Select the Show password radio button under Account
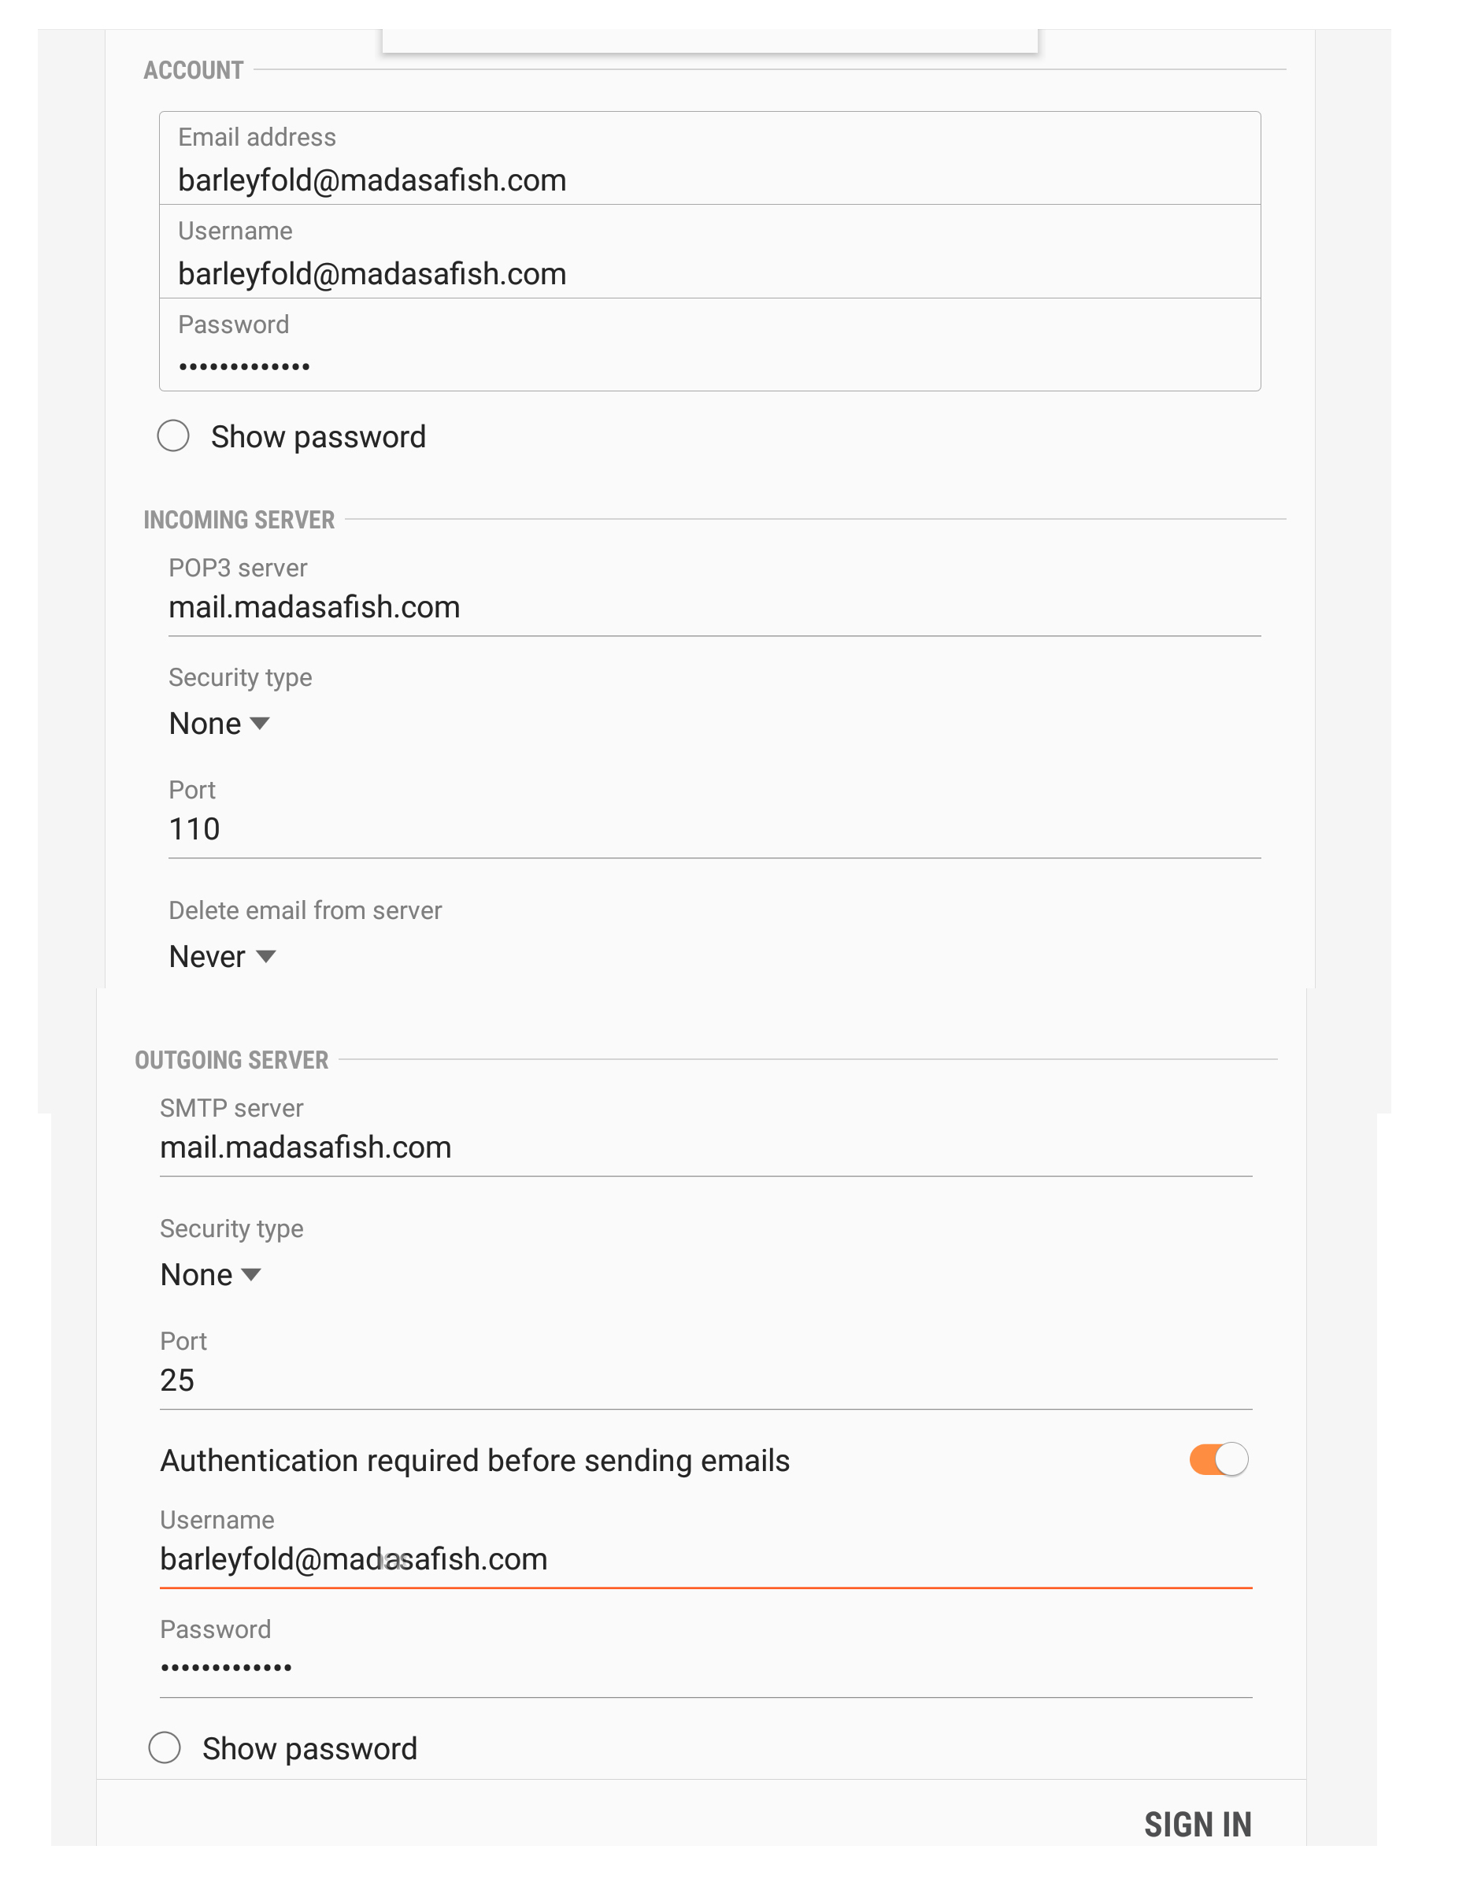This screenshot has width=1459, height=1890. (173, 435)
